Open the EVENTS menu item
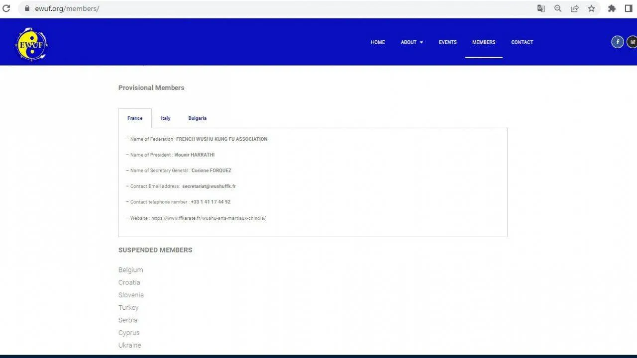Image resolution: width=637 pixels, height=358 pixels. pyautogui.click(x=447, y=42)
